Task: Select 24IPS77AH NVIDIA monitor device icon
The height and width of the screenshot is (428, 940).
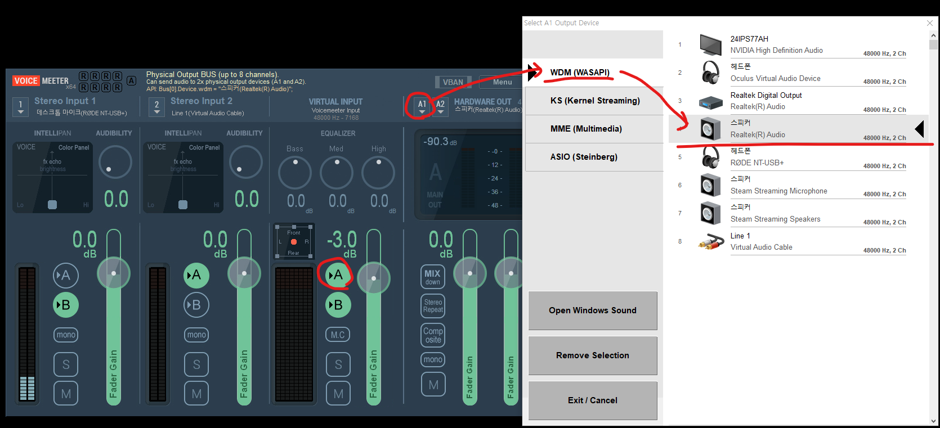Action: 710,44
